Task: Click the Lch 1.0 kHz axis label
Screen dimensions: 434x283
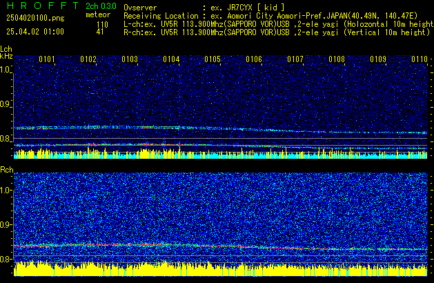Action: click(6, 70)
